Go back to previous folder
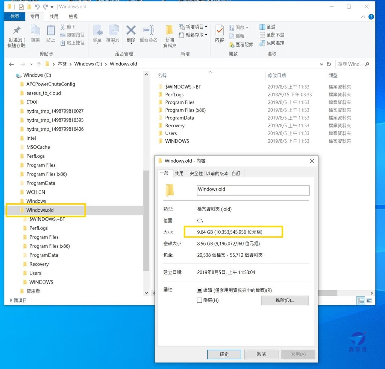The width and height of the screenshot is (385, 369). tap(11, 64)
